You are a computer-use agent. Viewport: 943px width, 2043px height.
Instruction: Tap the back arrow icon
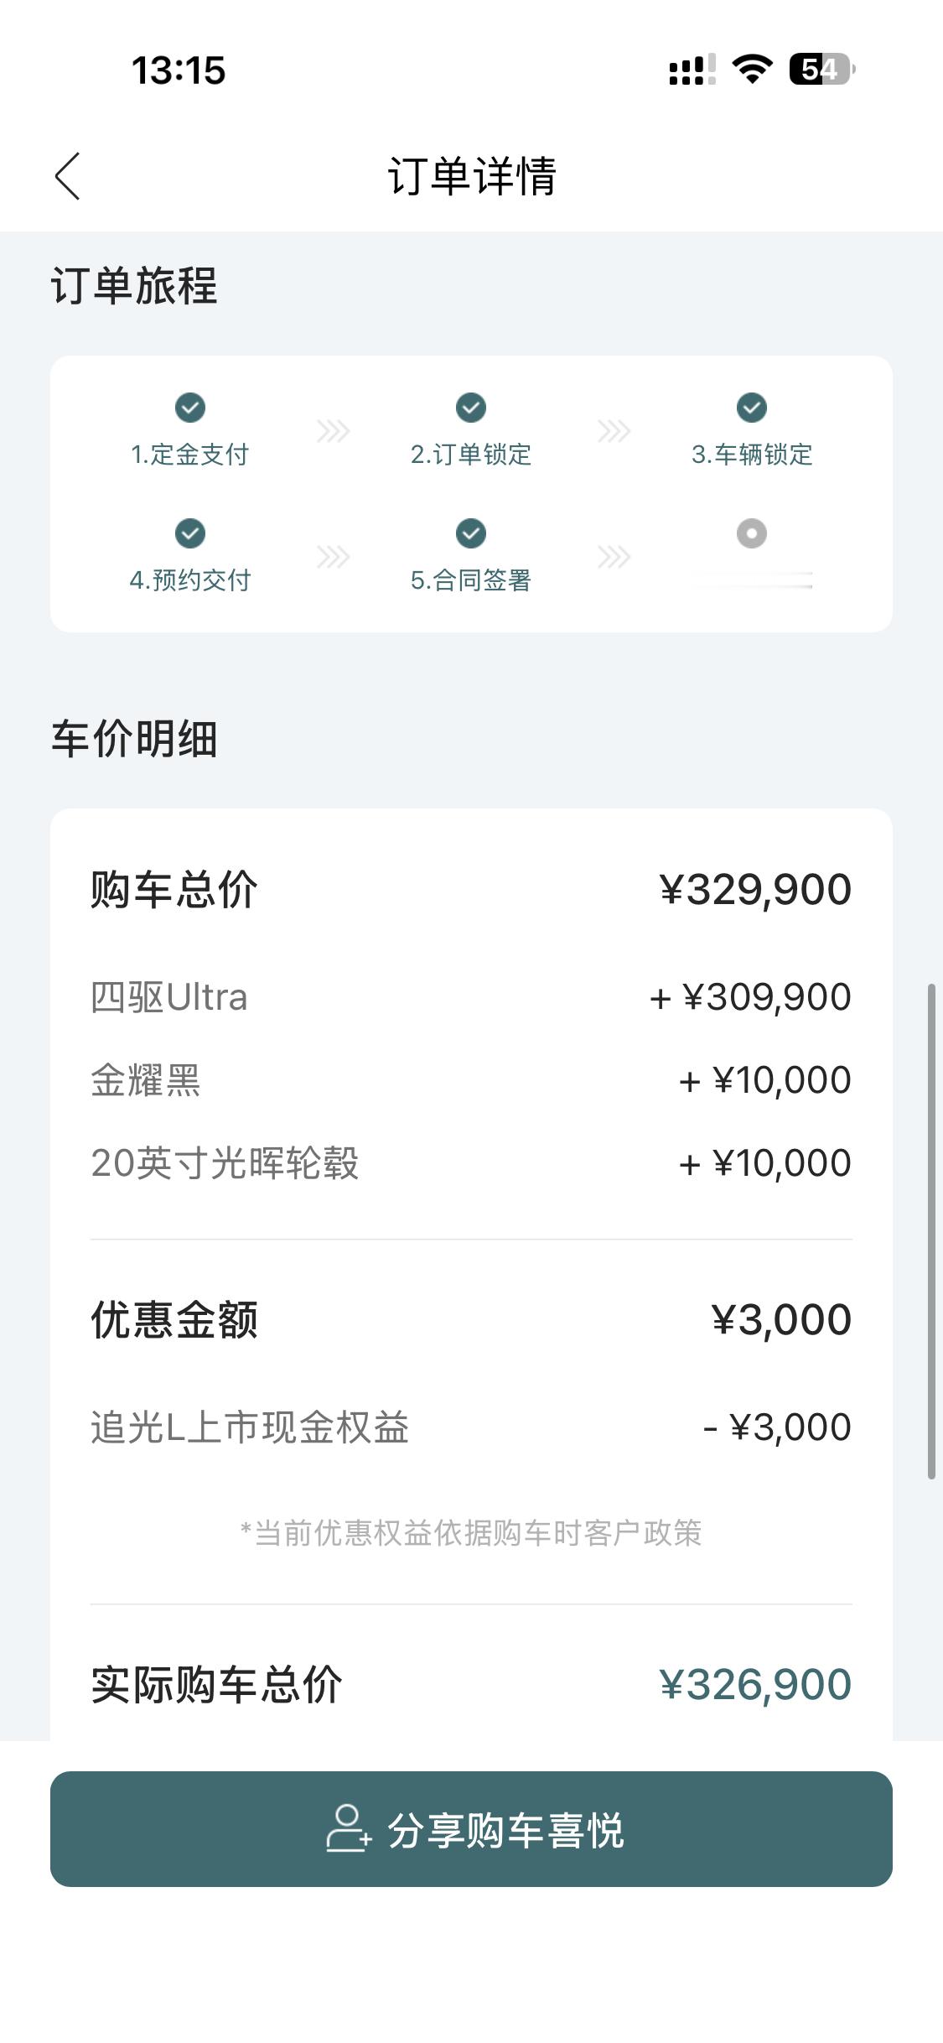coord(68,176)
